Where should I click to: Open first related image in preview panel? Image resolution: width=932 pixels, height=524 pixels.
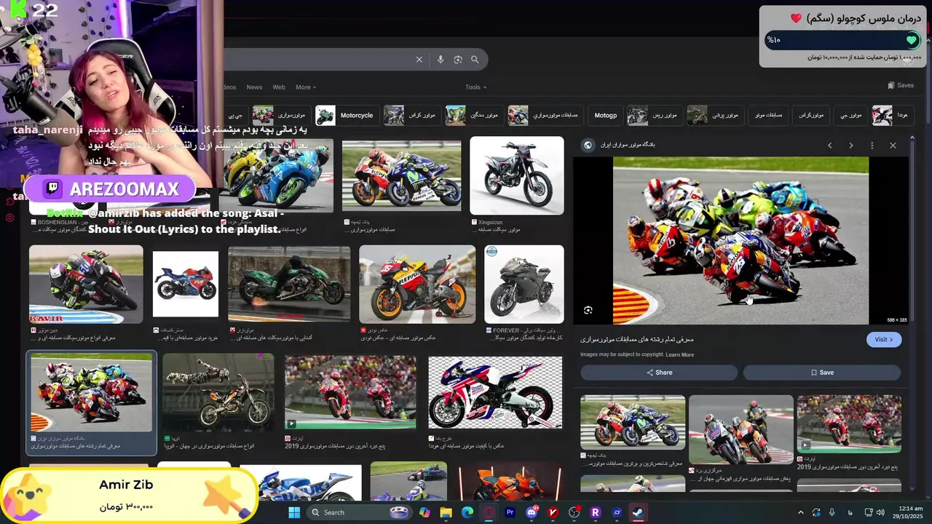[633, 424]
